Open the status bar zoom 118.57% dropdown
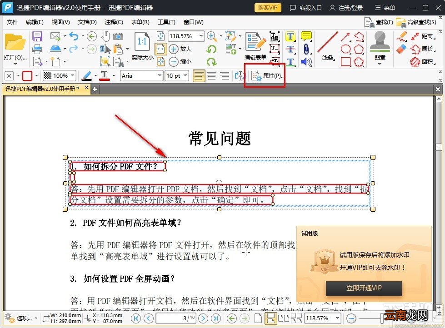Screen dimensions: 445x328 tap(337, 318)
